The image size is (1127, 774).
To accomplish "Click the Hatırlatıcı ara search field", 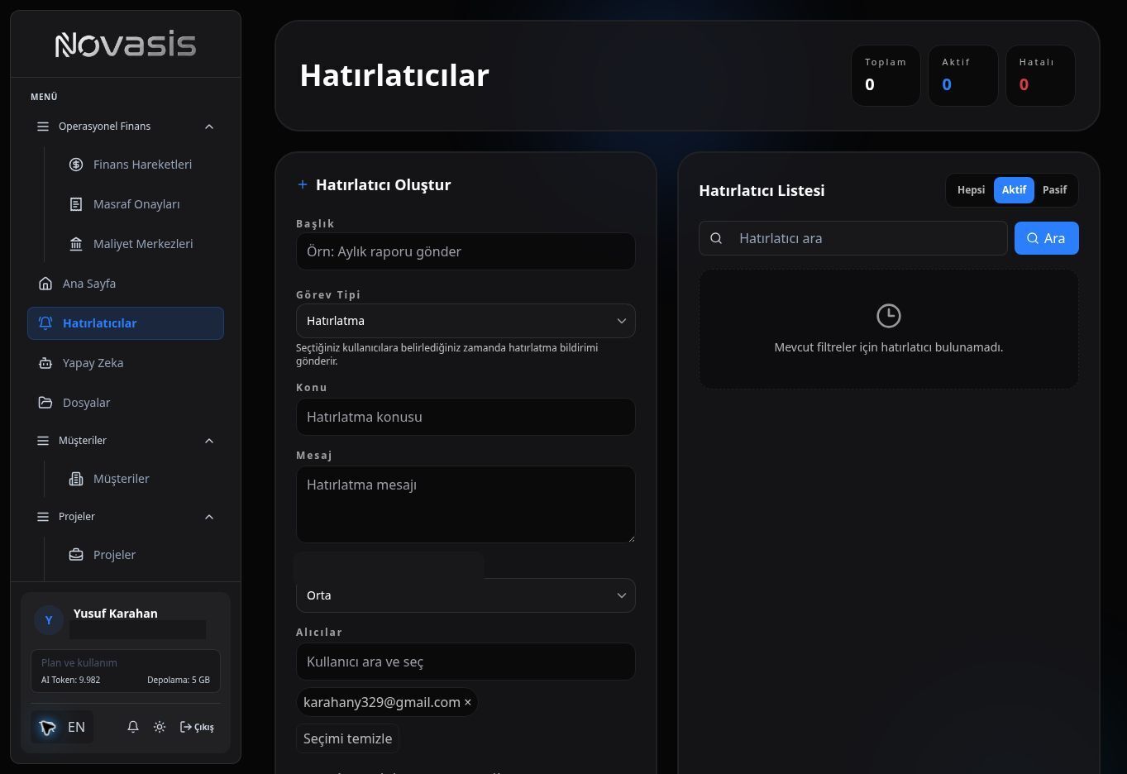I will pyautogui.click(x=853, y=238).
